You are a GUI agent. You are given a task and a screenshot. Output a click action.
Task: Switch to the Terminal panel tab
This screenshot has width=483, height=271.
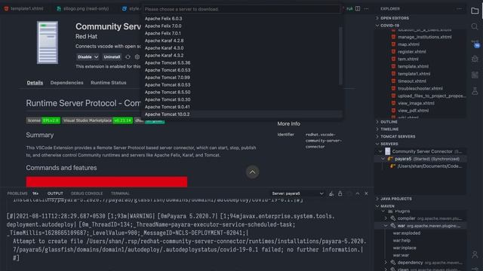pyautogui.click(x=120, y=193)
